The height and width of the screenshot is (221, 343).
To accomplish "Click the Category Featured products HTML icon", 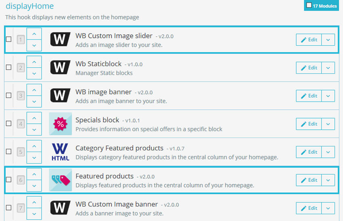I will 60,152.
